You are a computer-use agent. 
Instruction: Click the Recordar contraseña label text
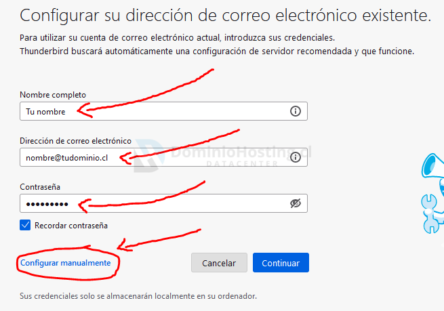tap(71, 225)
